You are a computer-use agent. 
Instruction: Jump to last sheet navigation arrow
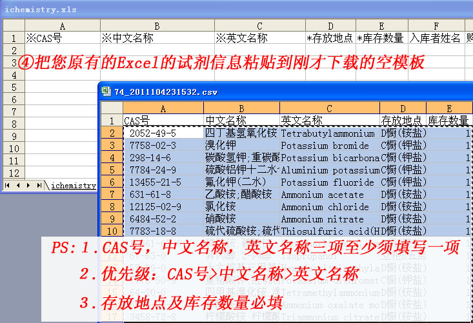(x=37, y=186)
